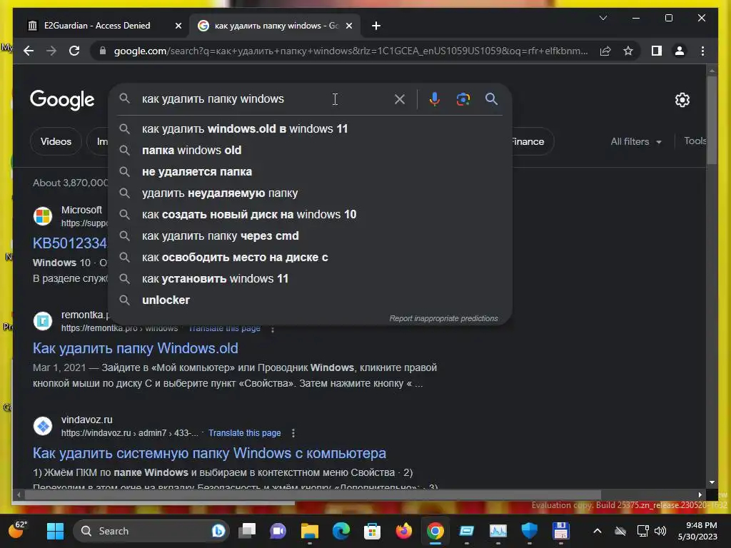This screenshot has width=731, height=548.
Task: Open the Chrome profile menu
Action: pos(680,51)
